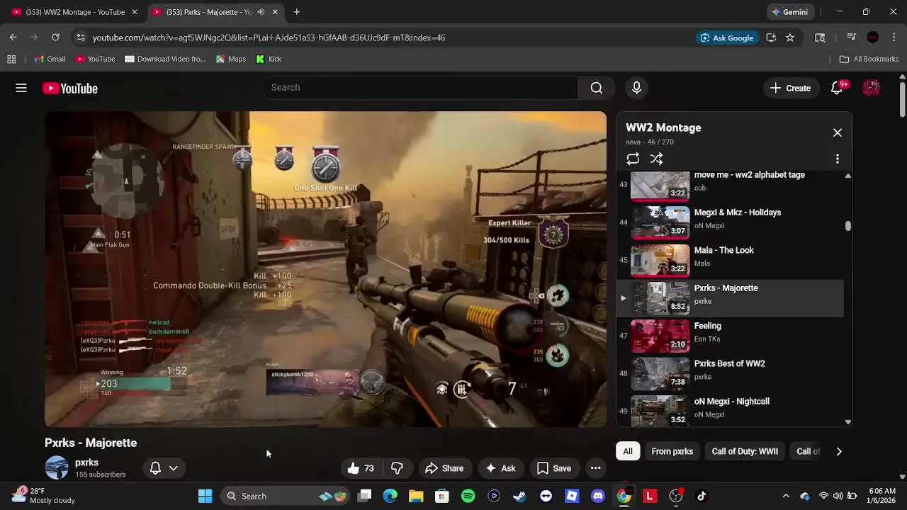This screenshot has width=907, height=510.
Task: Toggle playlist shuffle
Action: click(x=656, y=159)
